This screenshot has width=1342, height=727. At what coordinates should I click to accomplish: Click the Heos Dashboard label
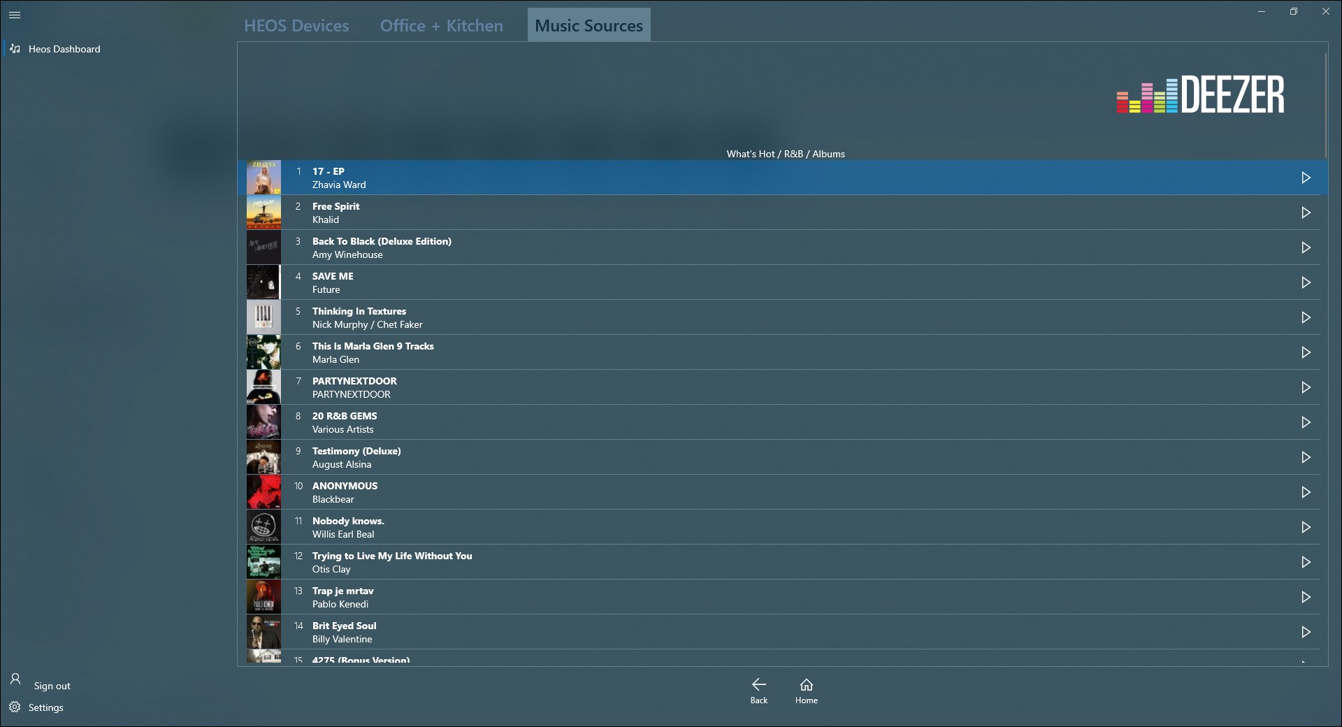tap(64, 49)
